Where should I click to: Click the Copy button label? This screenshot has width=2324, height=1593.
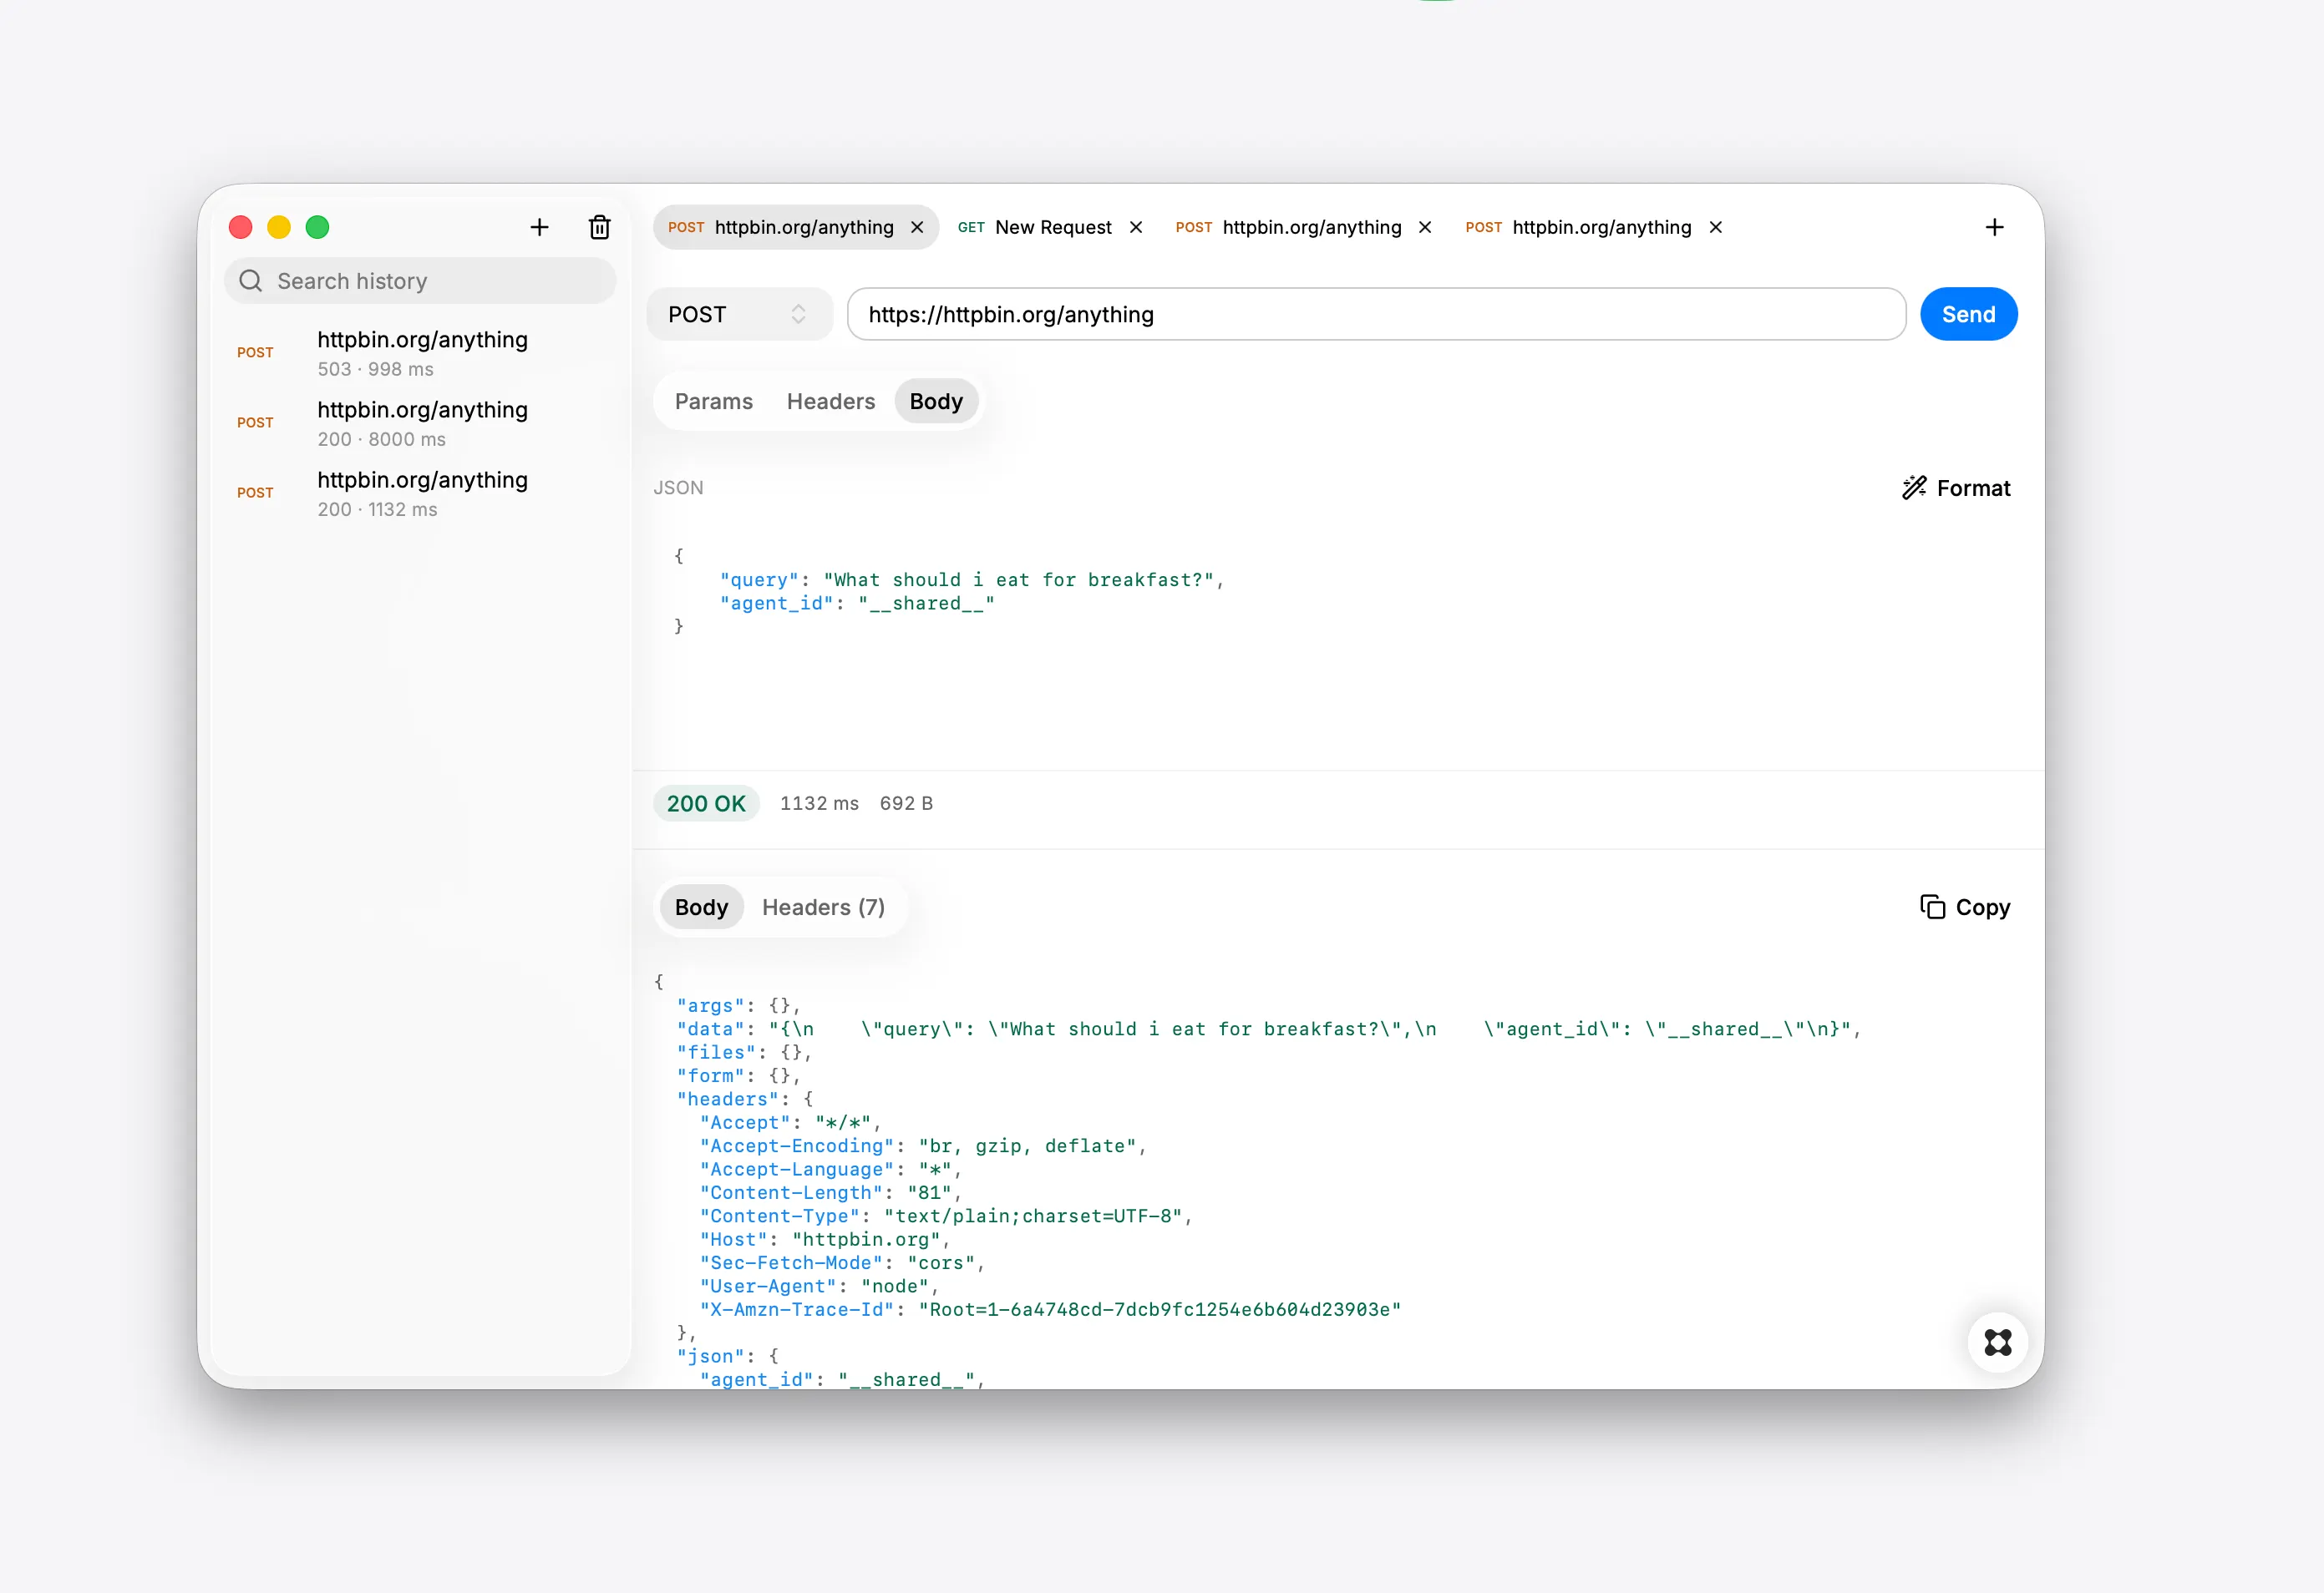coord(1982,907)
